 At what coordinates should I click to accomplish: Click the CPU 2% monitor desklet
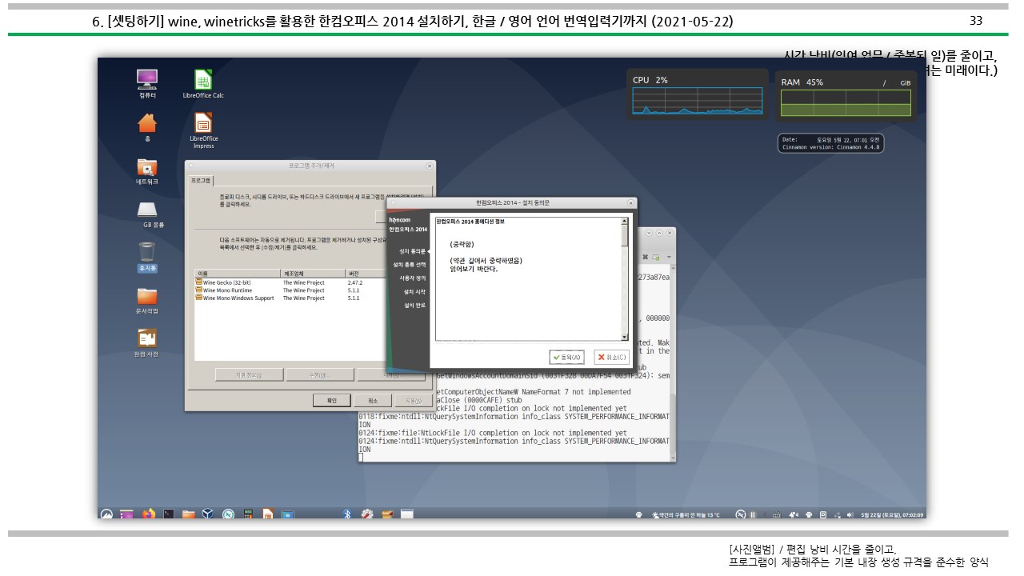(697, 94)
